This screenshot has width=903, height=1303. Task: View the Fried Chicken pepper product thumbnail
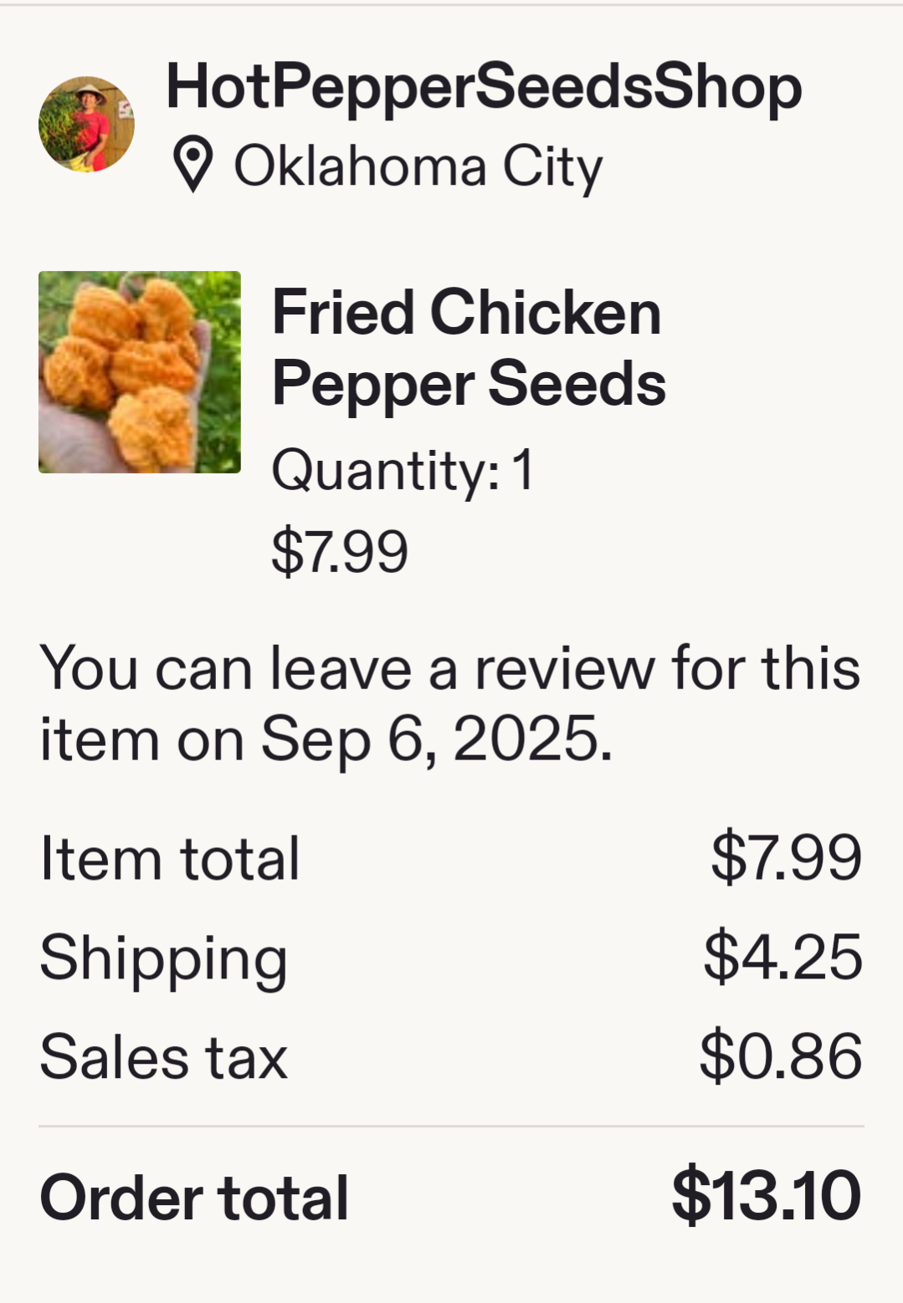(x=140, y=372)
